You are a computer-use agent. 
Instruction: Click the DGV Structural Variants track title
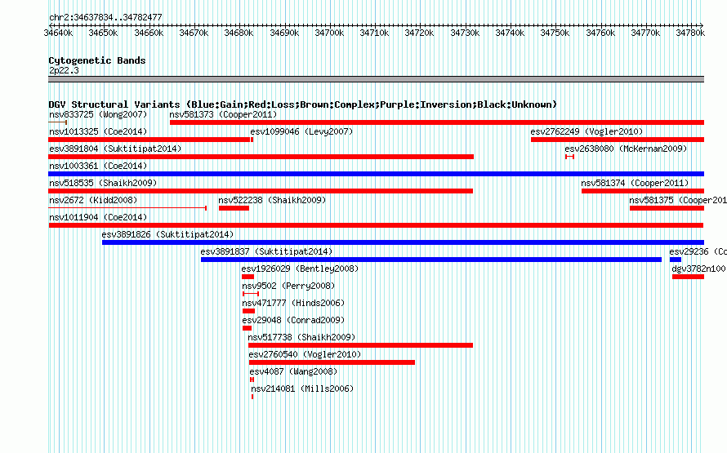[x=302, y=104]
